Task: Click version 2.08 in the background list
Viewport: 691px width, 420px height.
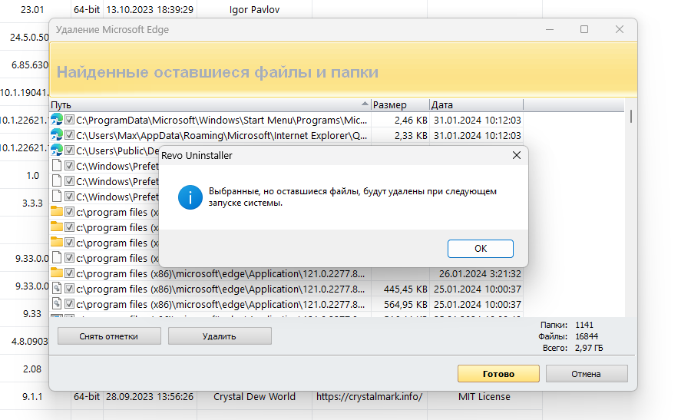Action: (x=32, y=369)
